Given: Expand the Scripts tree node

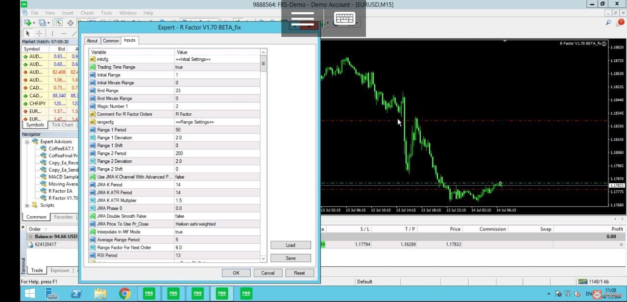Looking at the screenshot, I should (27, 205).
